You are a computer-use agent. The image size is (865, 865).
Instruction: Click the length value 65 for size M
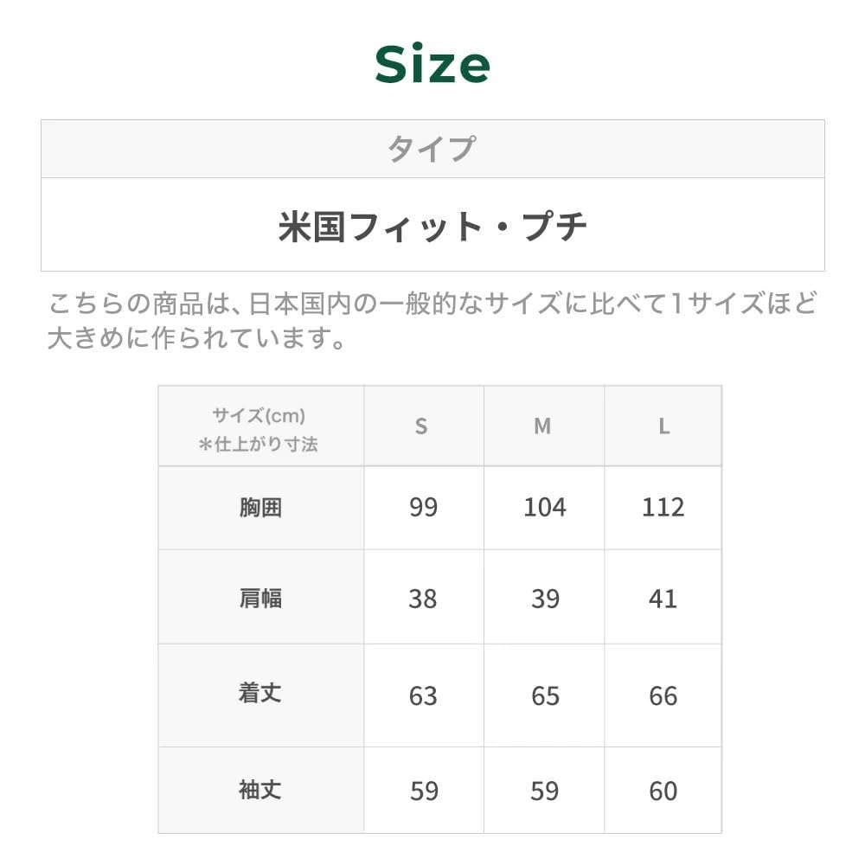tap(545, 696)
